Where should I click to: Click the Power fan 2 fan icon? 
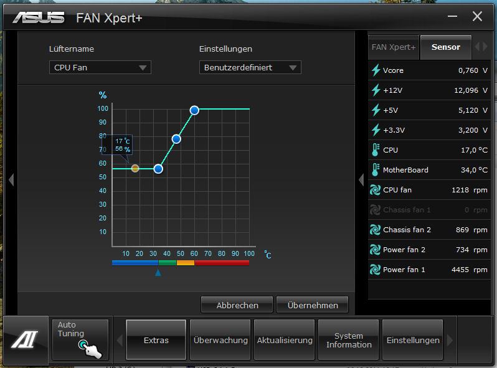[376, 250]
